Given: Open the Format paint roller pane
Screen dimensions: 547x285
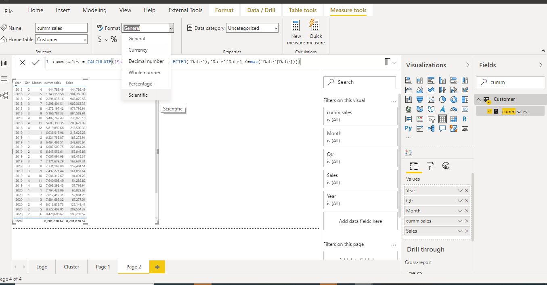Looking at the screenshot, I should pos(430,166).
